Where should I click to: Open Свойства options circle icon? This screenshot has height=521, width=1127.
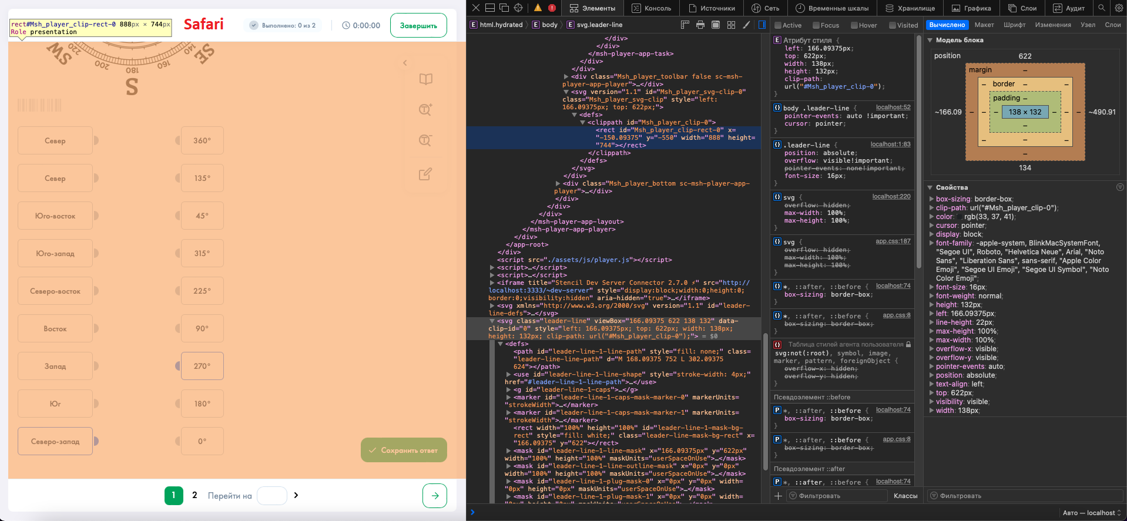pos(1120,187)
